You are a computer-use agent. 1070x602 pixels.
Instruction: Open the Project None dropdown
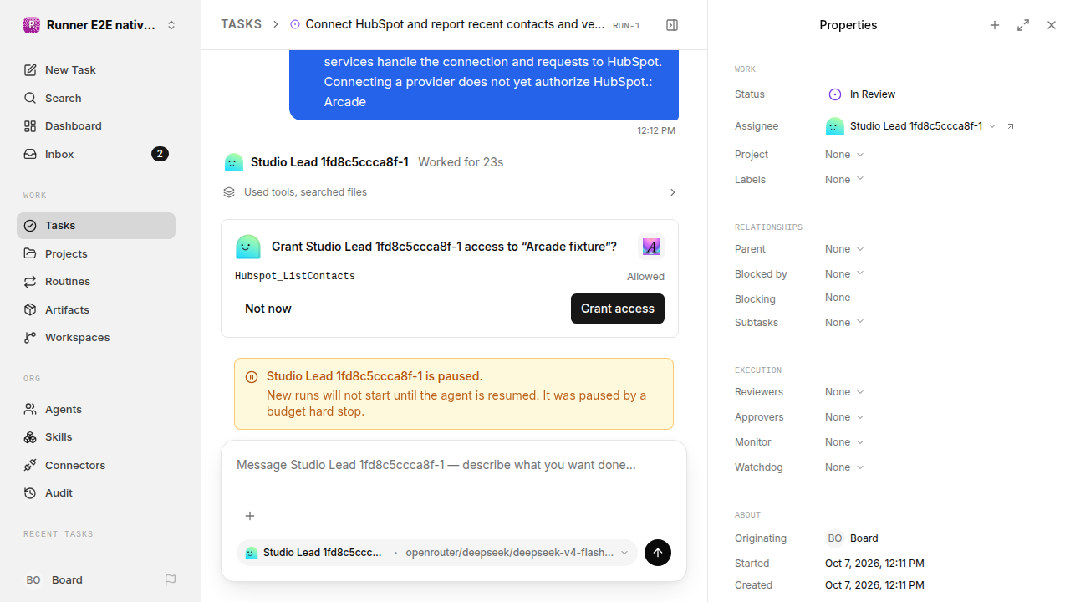844,155
